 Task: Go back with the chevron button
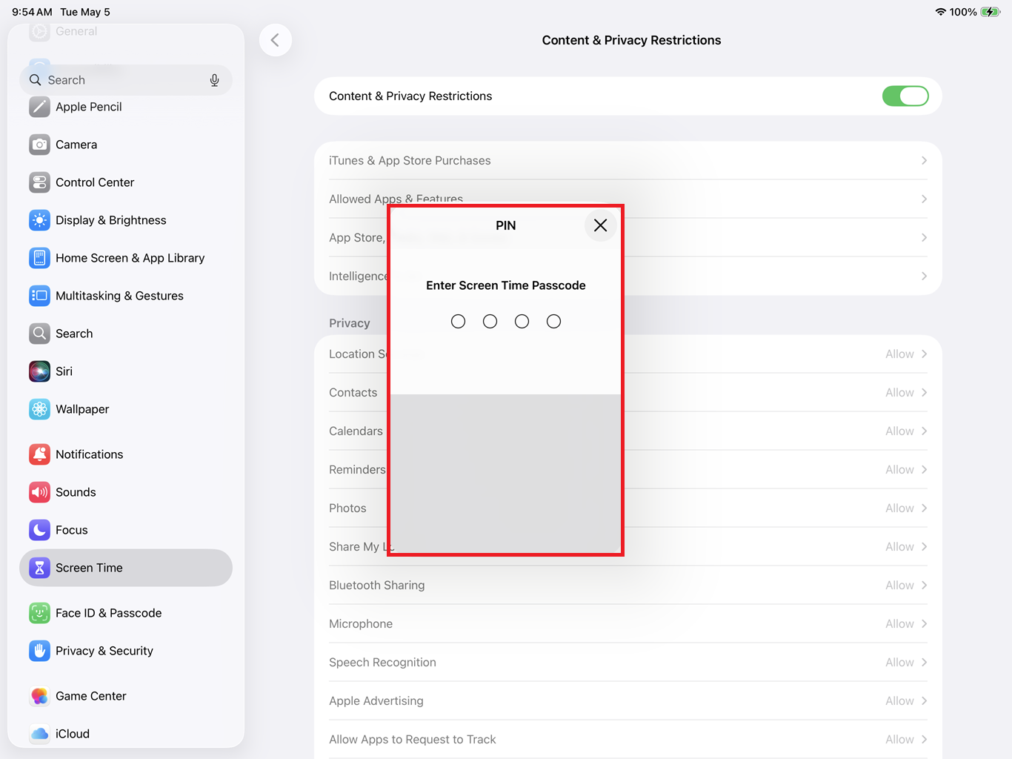click(x=275, y=40)
